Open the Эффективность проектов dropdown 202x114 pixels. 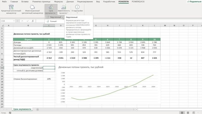[x=64, y=9]
